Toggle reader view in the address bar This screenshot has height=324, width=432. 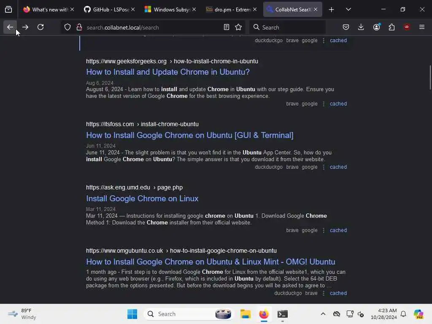point(227,27)
